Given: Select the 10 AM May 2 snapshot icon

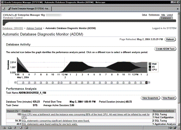Looking at the screenshot, I should 124,83.
